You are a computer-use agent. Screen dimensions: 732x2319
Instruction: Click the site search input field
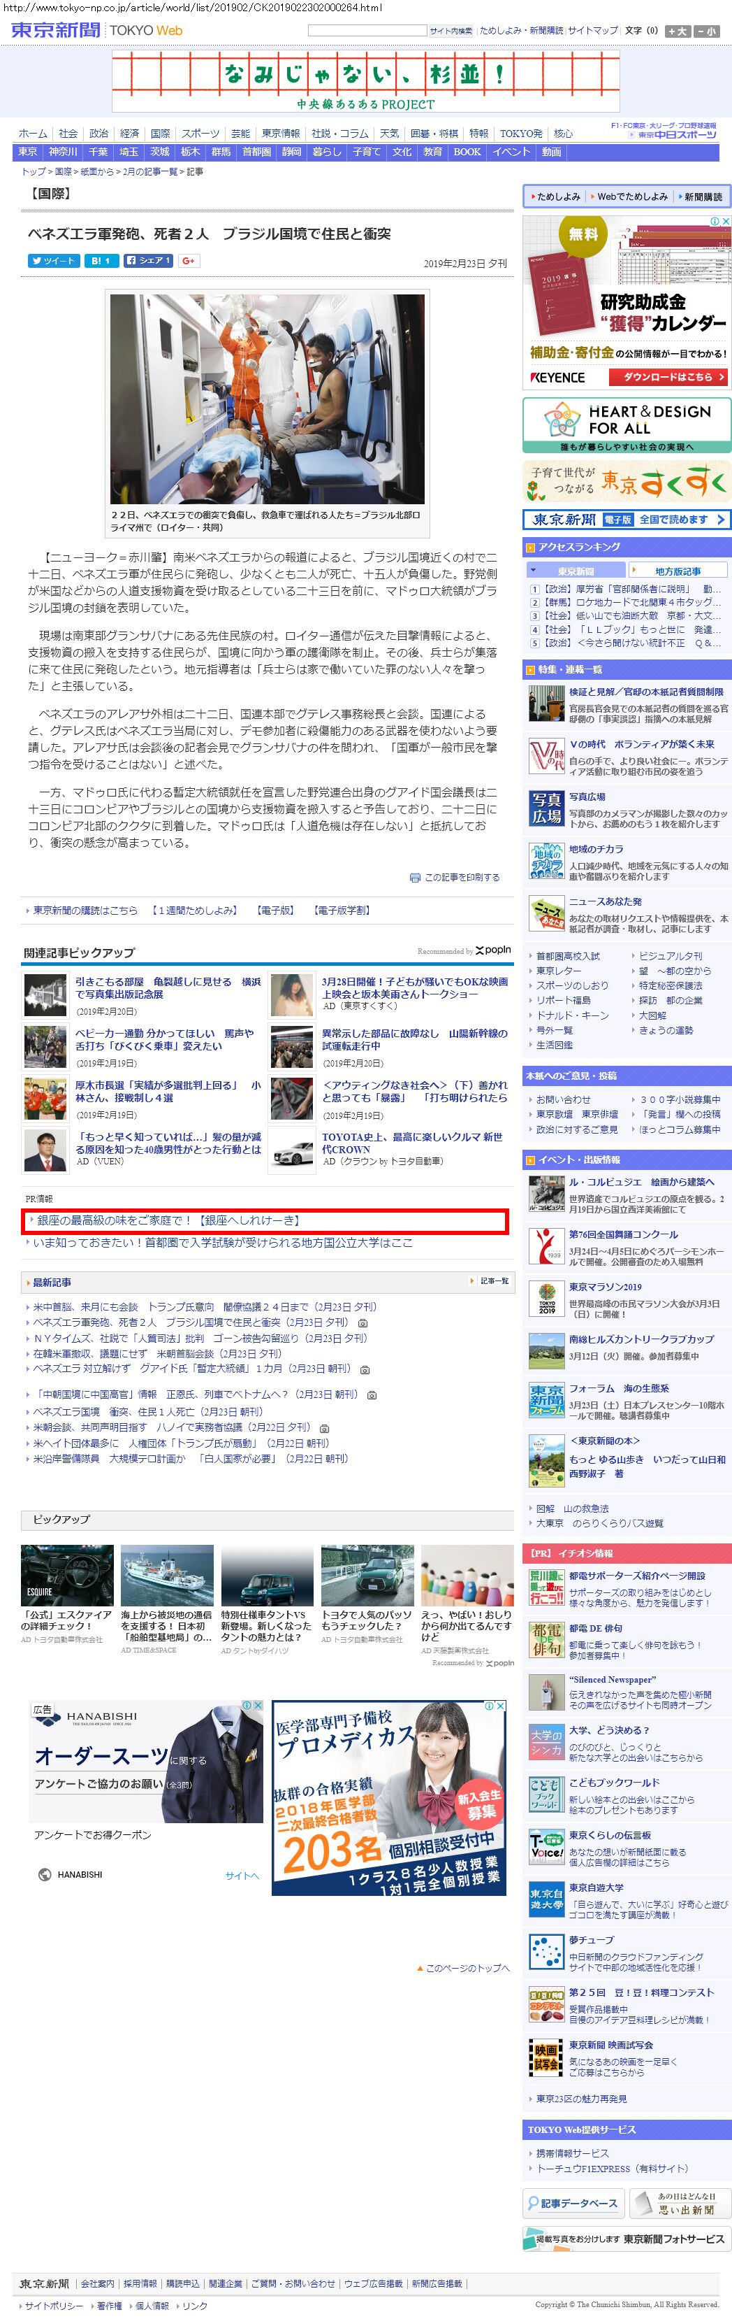point(367,31)
